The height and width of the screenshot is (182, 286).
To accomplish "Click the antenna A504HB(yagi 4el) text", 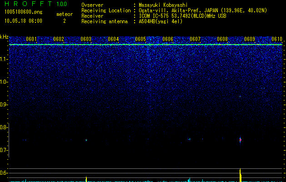I will 161,21.
